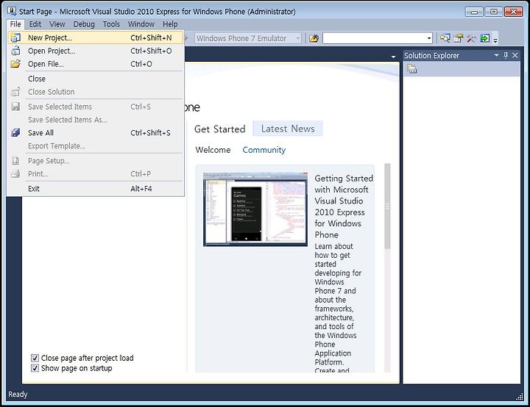Click the Find in Files folder icon on the toolbar

[x=314, y=38]
